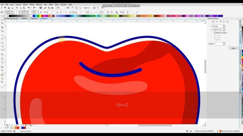The width and height of the screenshot is (243, 136).
Task: Select the bottom-right anchor point
Action: pos(219,40)
